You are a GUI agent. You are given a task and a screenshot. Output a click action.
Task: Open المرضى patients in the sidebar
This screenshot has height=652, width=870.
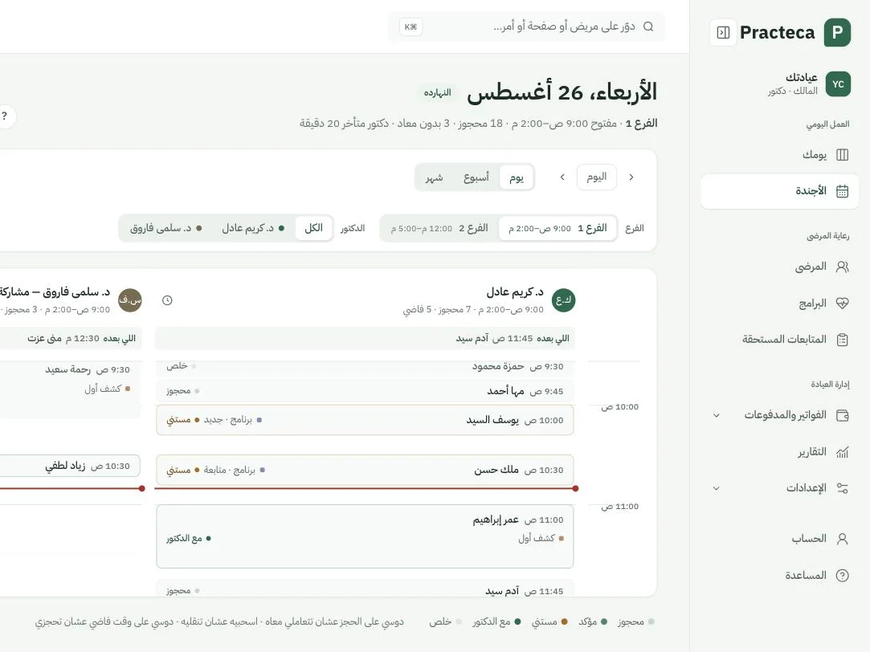(x=779, y=267)
